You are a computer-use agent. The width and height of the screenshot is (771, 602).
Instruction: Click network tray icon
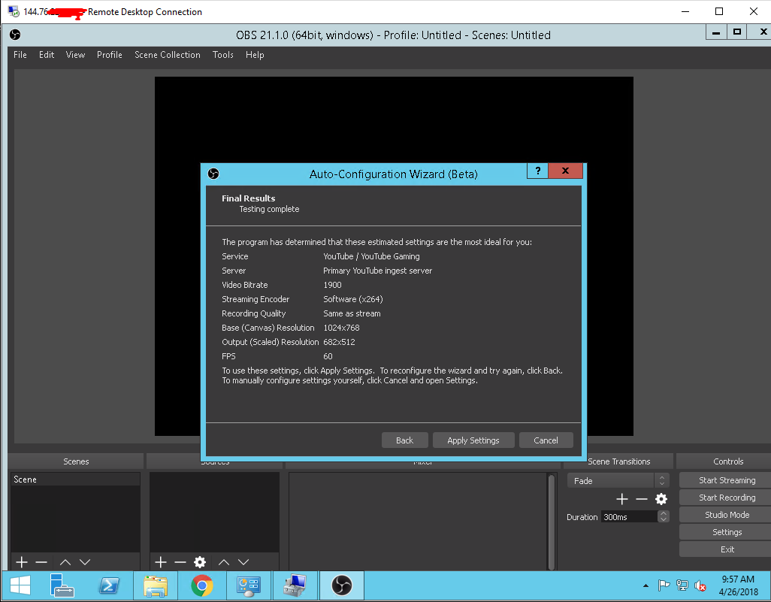pyautogui.click(x=682, y=585)
